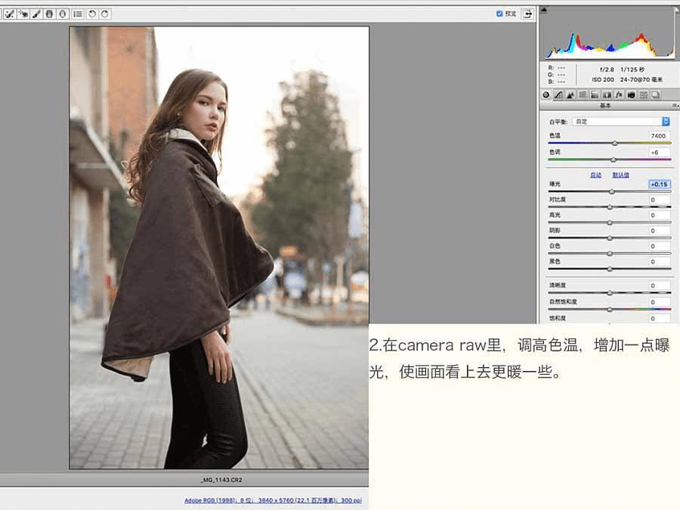Select the Adjustment Brush tool
This screenshot has height=510, width=680.
(36, 14)
